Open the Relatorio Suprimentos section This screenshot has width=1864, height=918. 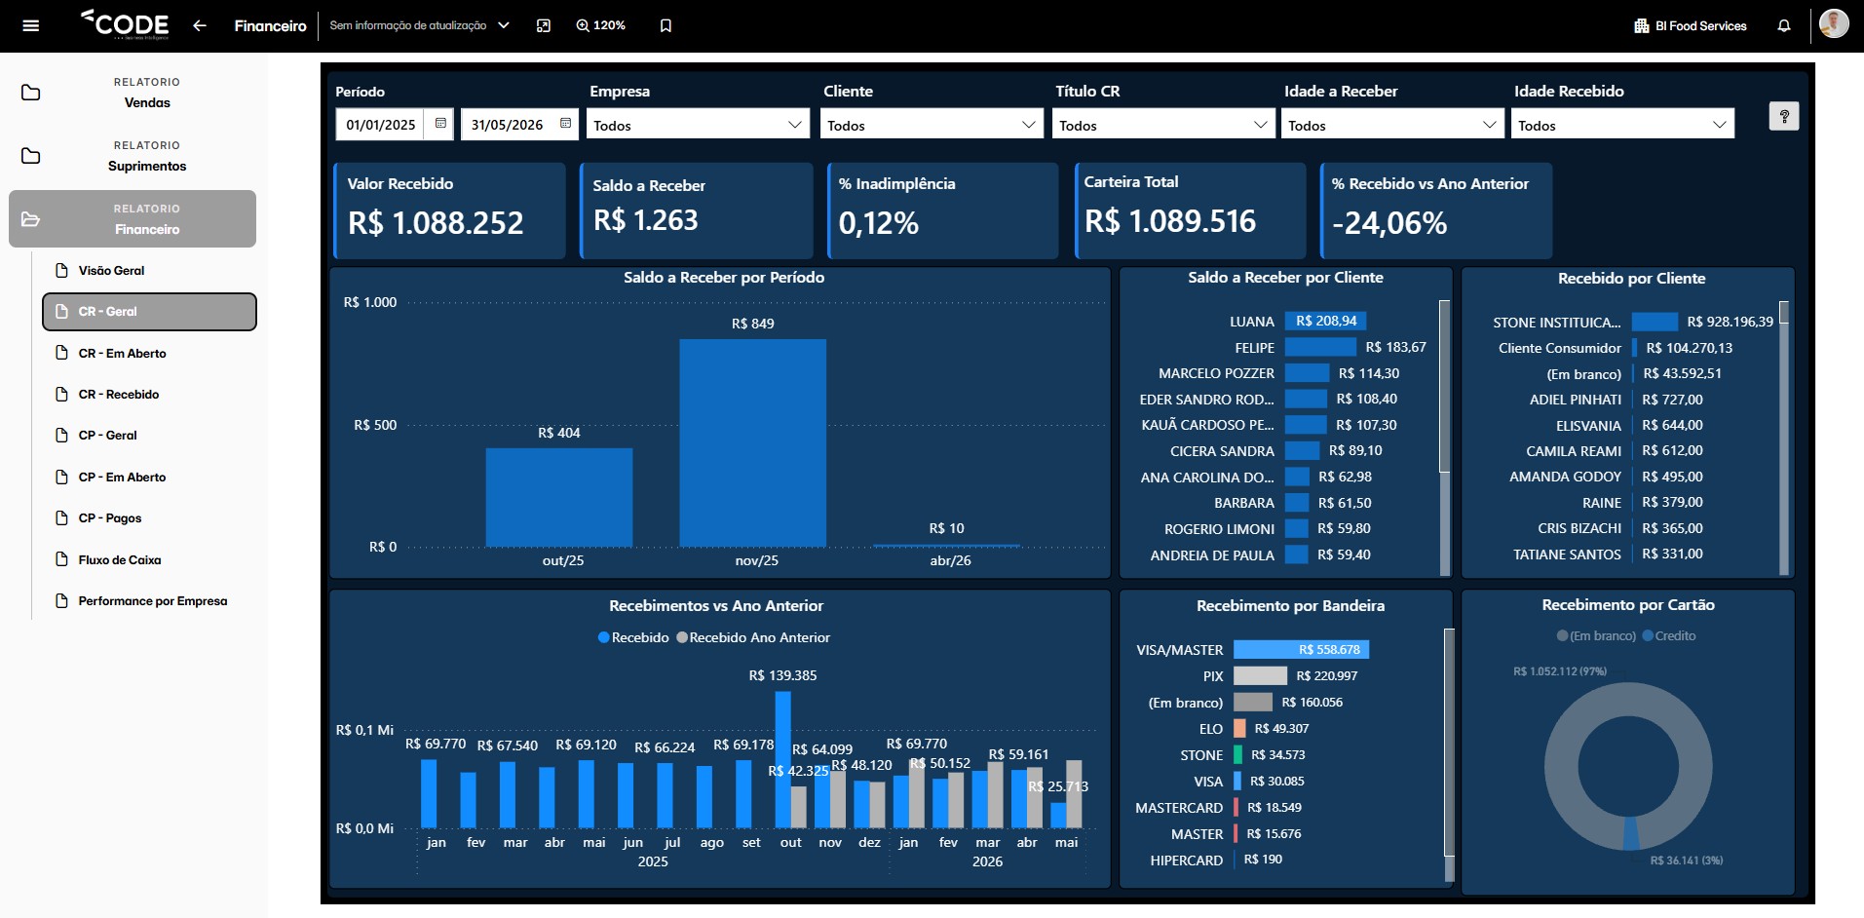[133, 156]
